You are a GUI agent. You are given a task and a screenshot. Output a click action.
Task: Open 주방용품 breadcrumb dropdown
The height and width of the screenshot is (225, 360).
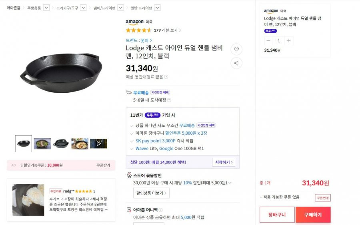tap(46, 8)
